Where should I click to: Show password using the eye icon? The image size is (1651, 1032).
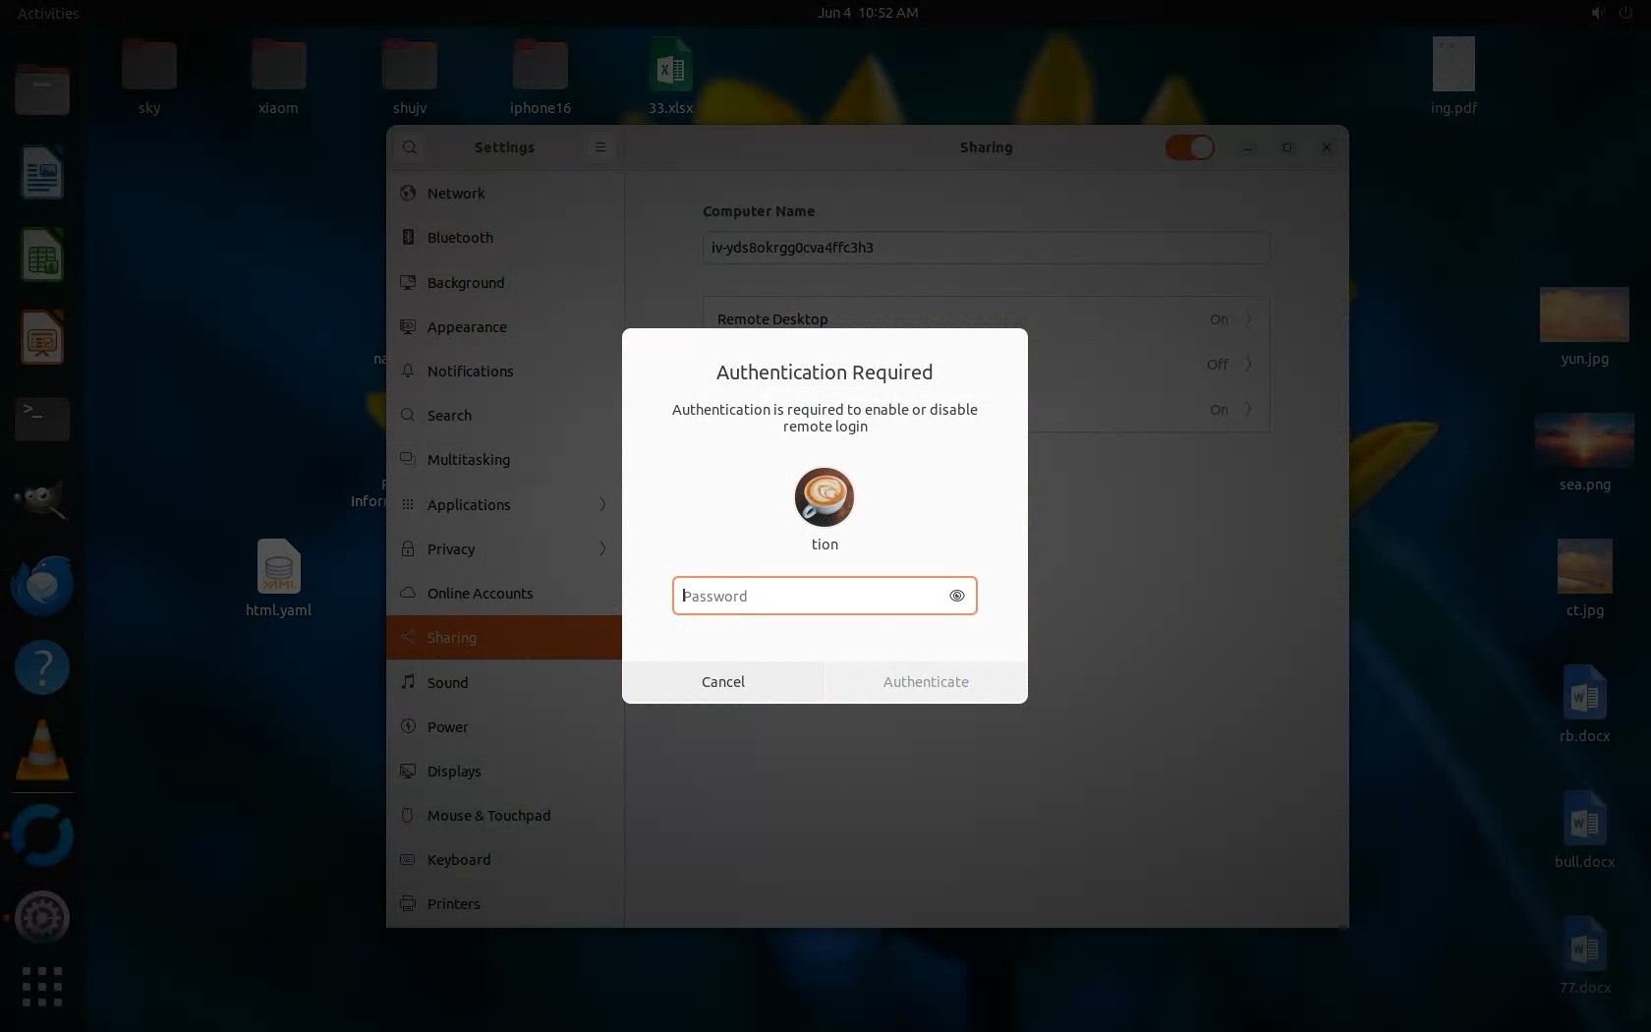tap(956, 596)
